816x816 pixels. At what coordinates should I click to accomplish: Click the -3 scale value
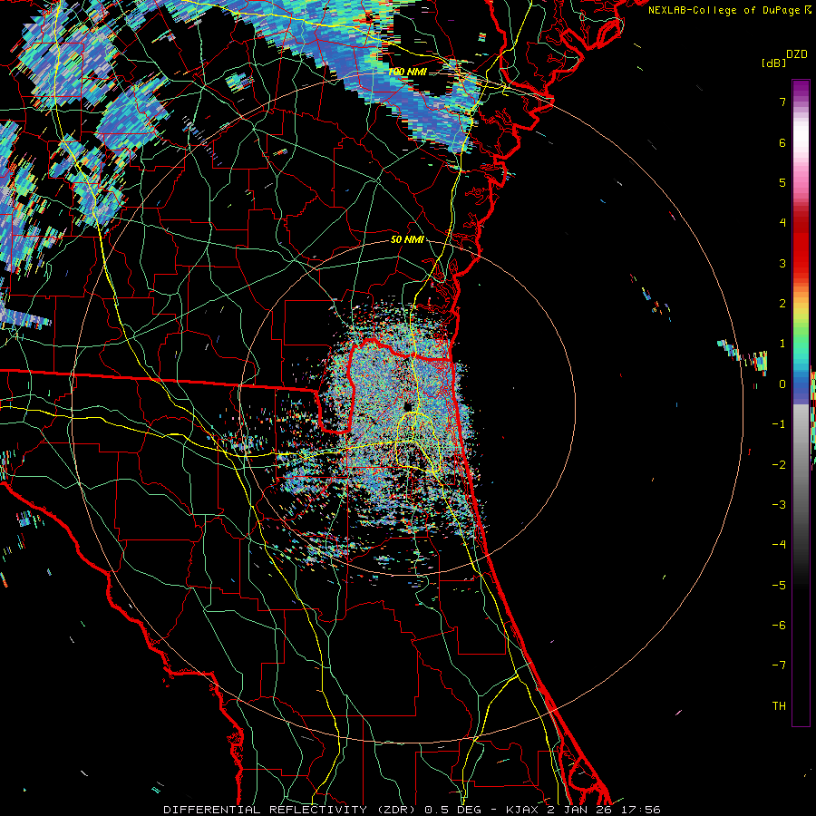(779, 505)
